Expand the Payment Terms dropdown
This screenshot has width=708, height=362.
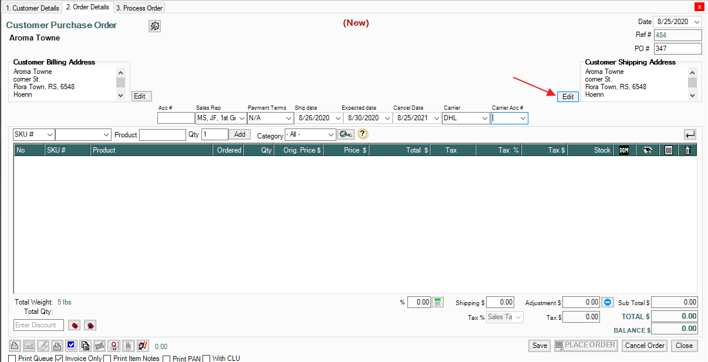tap(289, 118)
